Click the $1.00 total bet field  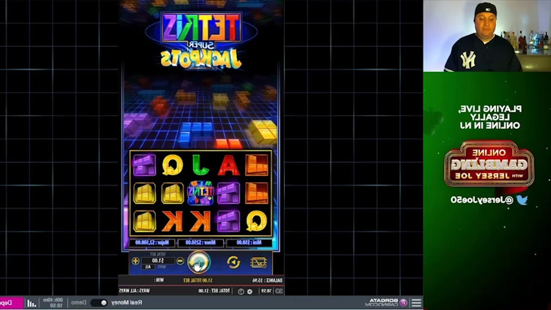[x=158, y=261]
